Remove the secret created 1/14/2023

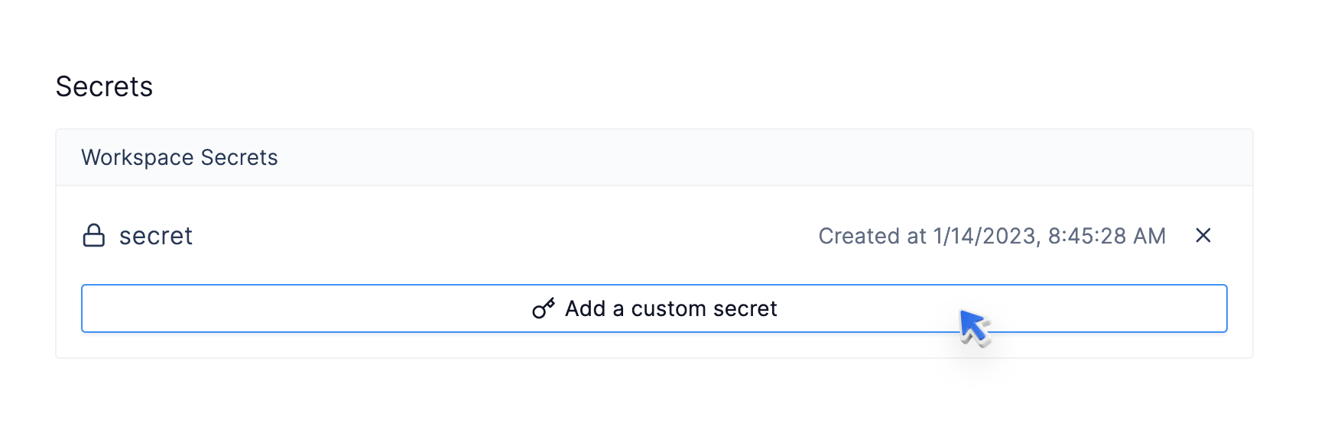coord(1203,236)
